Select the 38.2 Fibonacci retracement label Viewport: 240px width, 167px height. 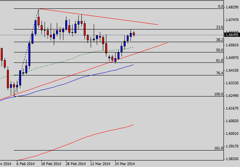(x=220, y=40)
